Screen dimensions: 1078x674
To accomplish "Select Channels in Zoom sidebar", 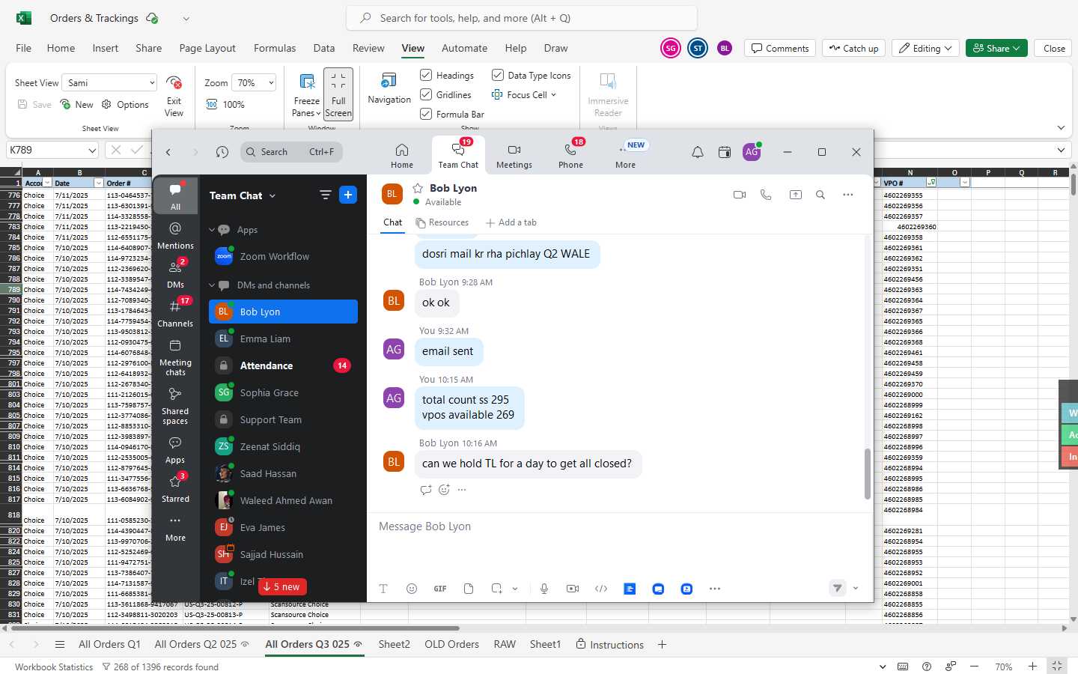I will tap(175, 313).
